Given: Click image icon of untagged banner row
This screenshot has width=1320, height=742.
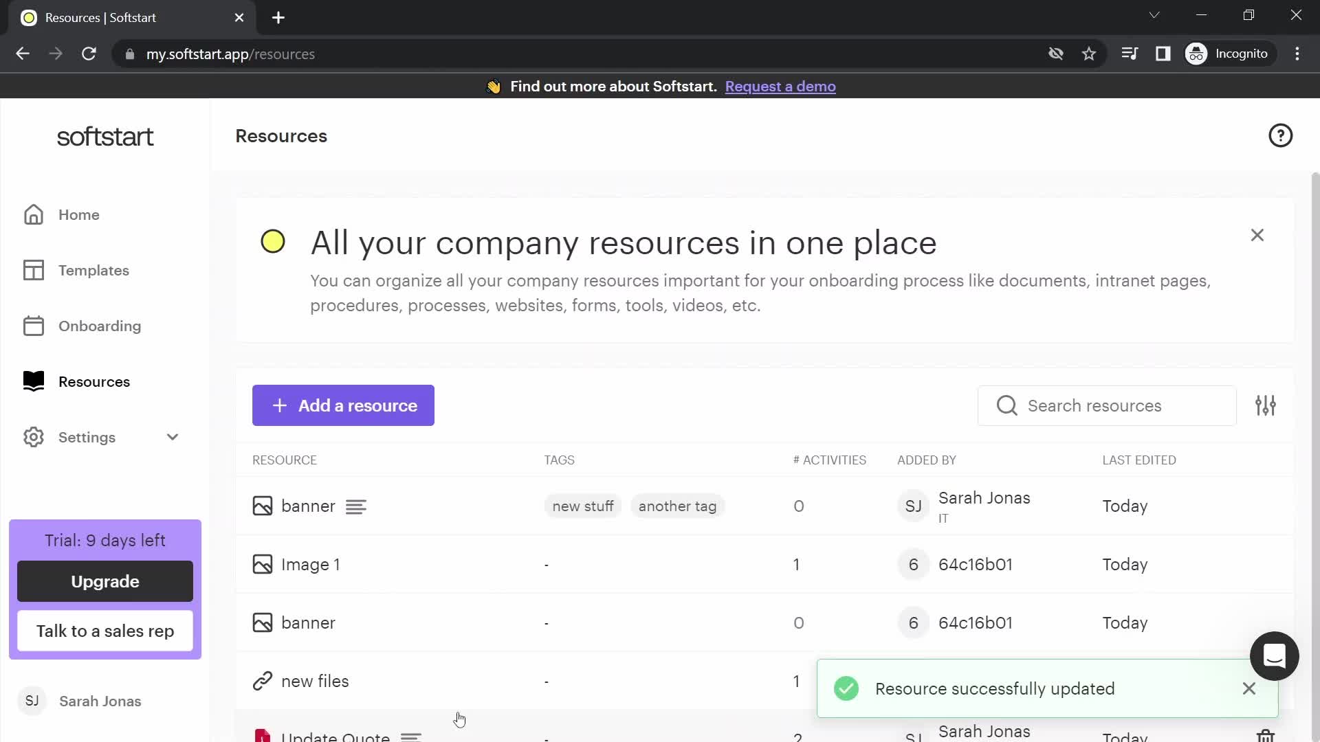Looking at the screenshot, I should pyautogui.click(x=263, y=622).
